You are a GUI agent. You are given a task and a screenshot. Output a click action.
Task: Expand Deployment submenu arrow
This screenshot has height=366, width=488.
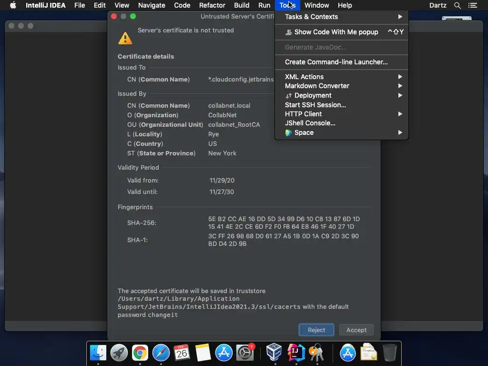pyautogui.click(x=400, y=95)
